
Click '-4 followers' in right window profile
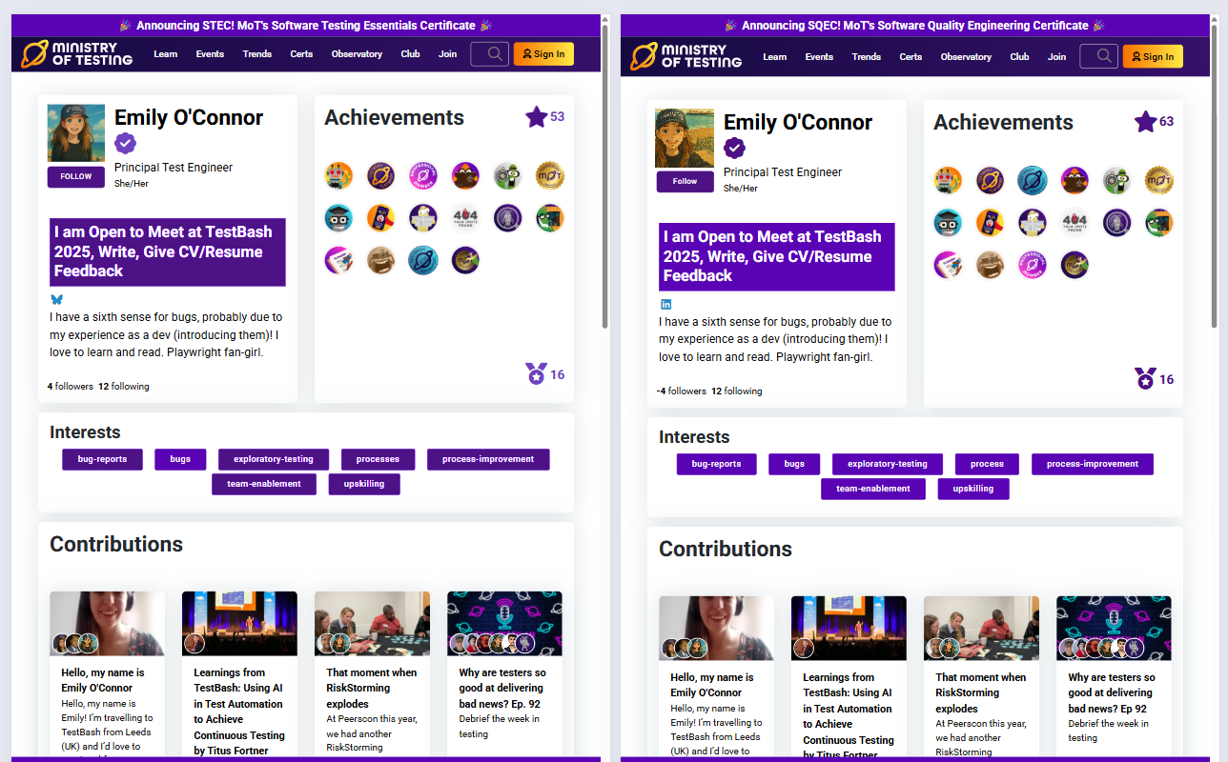click(x=682, y=391)
